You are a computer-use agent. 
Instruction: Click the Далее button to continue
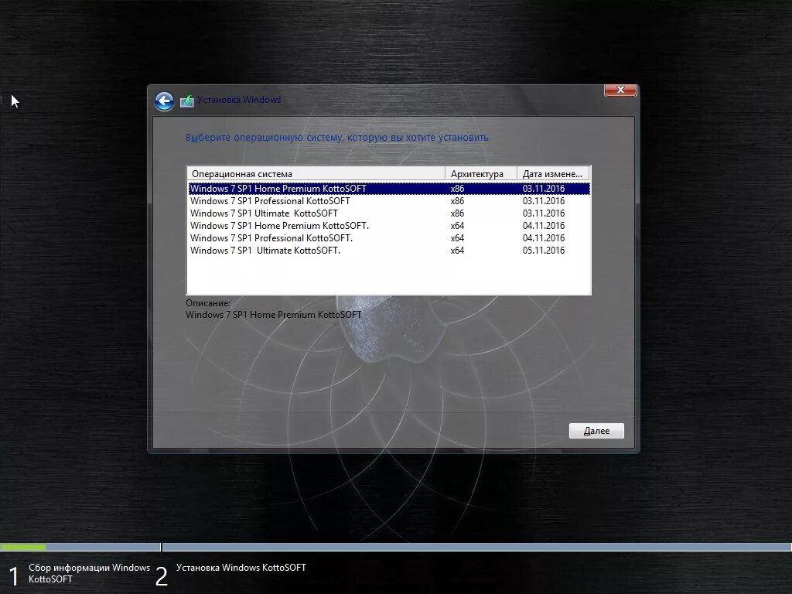(596, 431)
